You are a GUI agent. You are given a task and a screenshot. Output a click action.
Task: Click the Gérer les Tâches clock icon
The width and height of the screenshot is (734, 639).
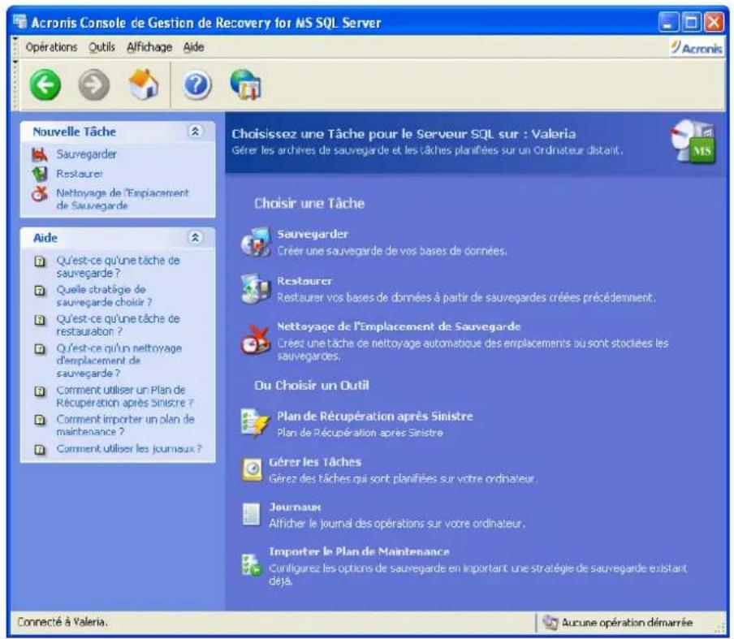point(252,469)
